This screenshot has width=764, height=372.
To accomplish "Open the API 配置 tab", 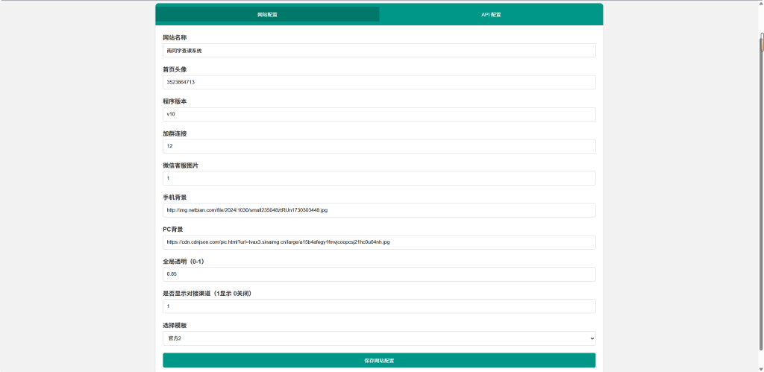I will (x=490, y=14).
